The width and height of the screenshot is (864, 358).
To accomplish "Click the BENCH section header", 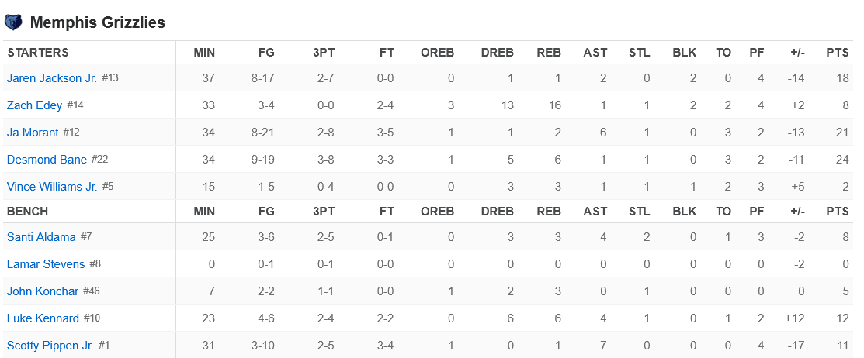I will pos(28,212).
